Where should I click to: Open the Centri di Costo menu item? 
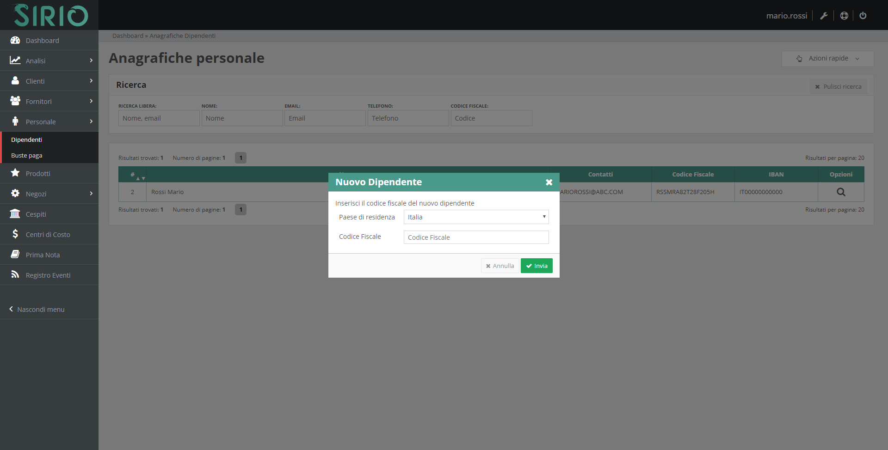49,234
